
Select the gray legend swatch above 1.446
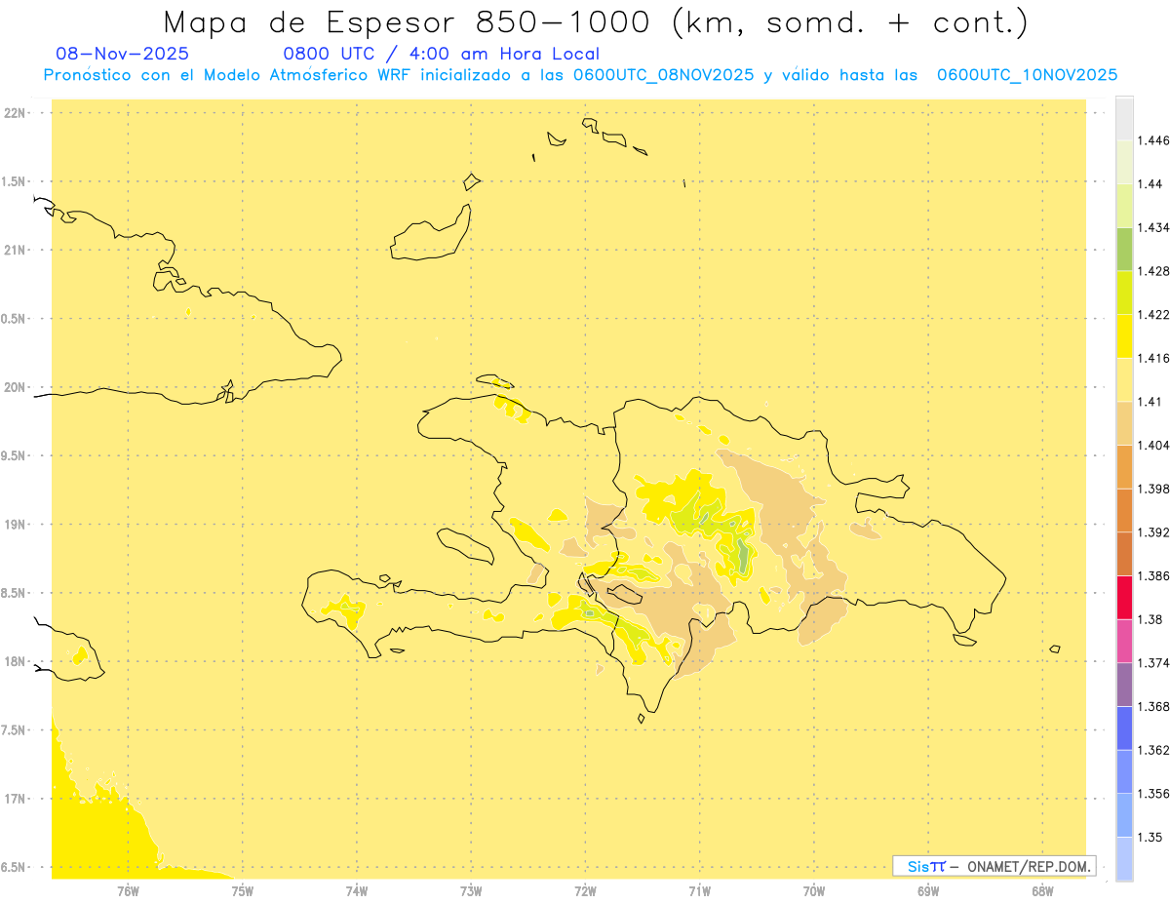coord(1124,118)
